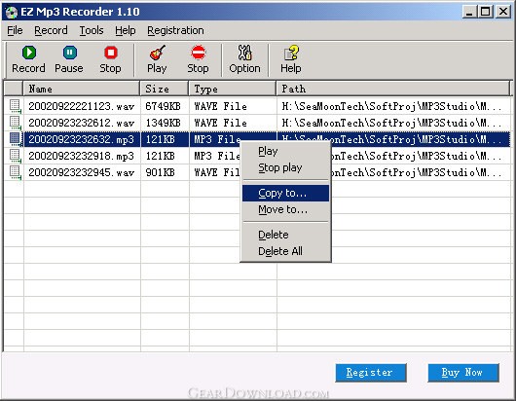Image resolution: width=516 pixels, height=401 pixels.
Task: Sort the list by the Path column header
Action: pos(393,89)
